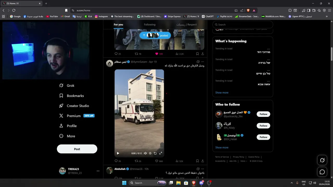
Task: Open Windows Start menu
Action: 124,183
